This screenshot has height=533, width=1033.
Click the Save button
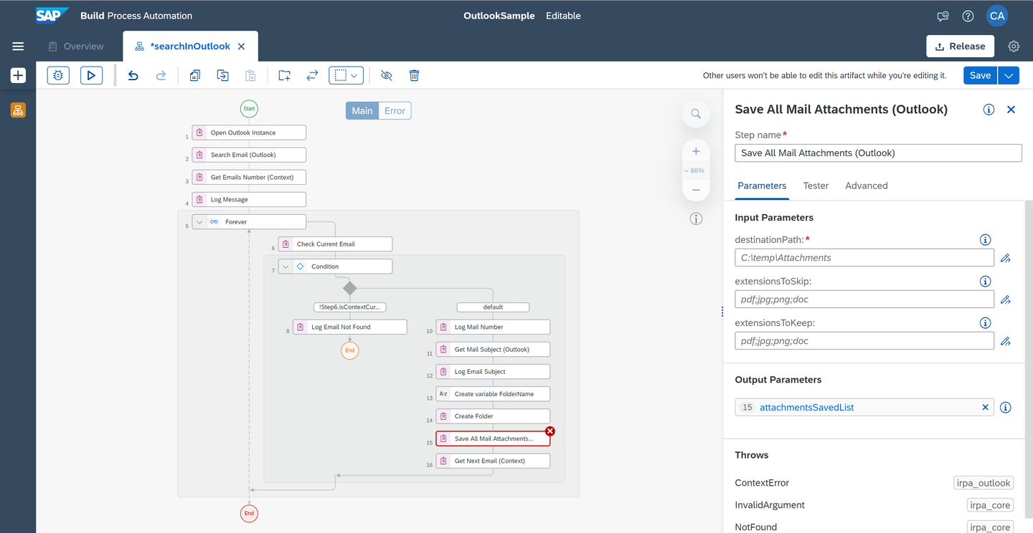(x=980, y=75)
